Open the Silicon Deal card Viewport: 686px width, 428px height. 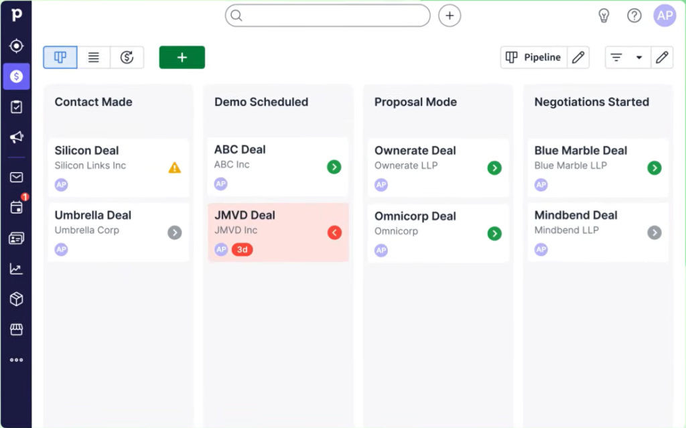pos(118,167)
